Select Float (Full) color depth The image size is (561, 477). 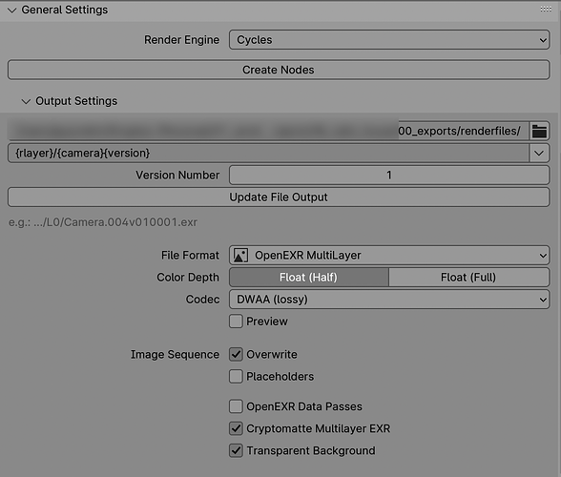coord(469,278)
